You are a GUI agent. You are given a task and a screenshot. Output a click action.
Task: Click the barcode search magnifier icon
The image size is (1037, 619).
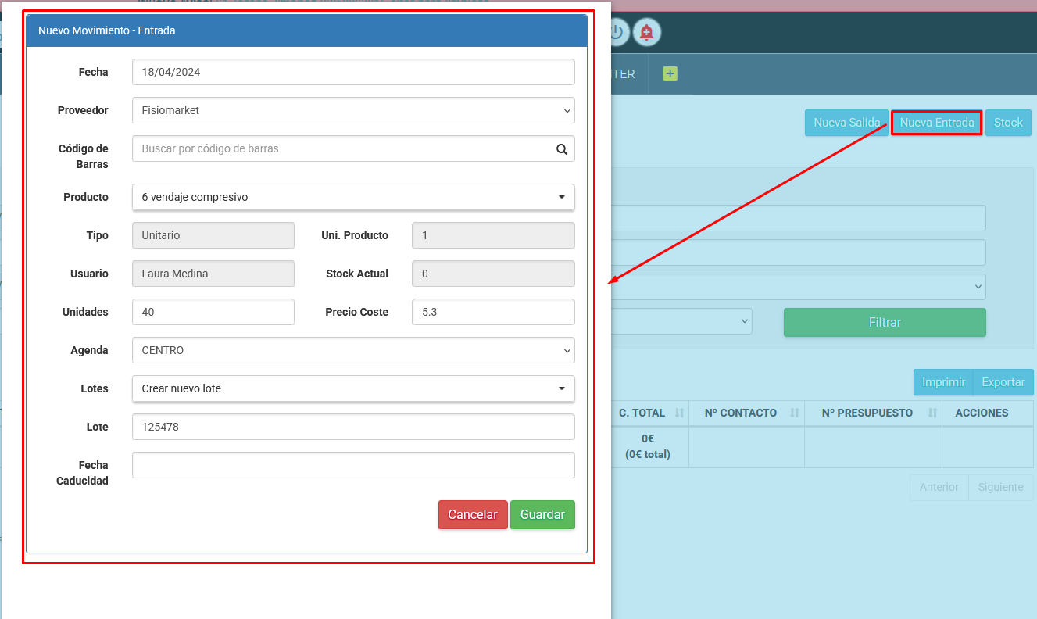pyautogui.click(x=561, y=149)
